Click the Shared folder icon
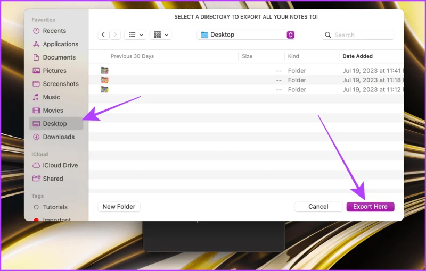 36,179
